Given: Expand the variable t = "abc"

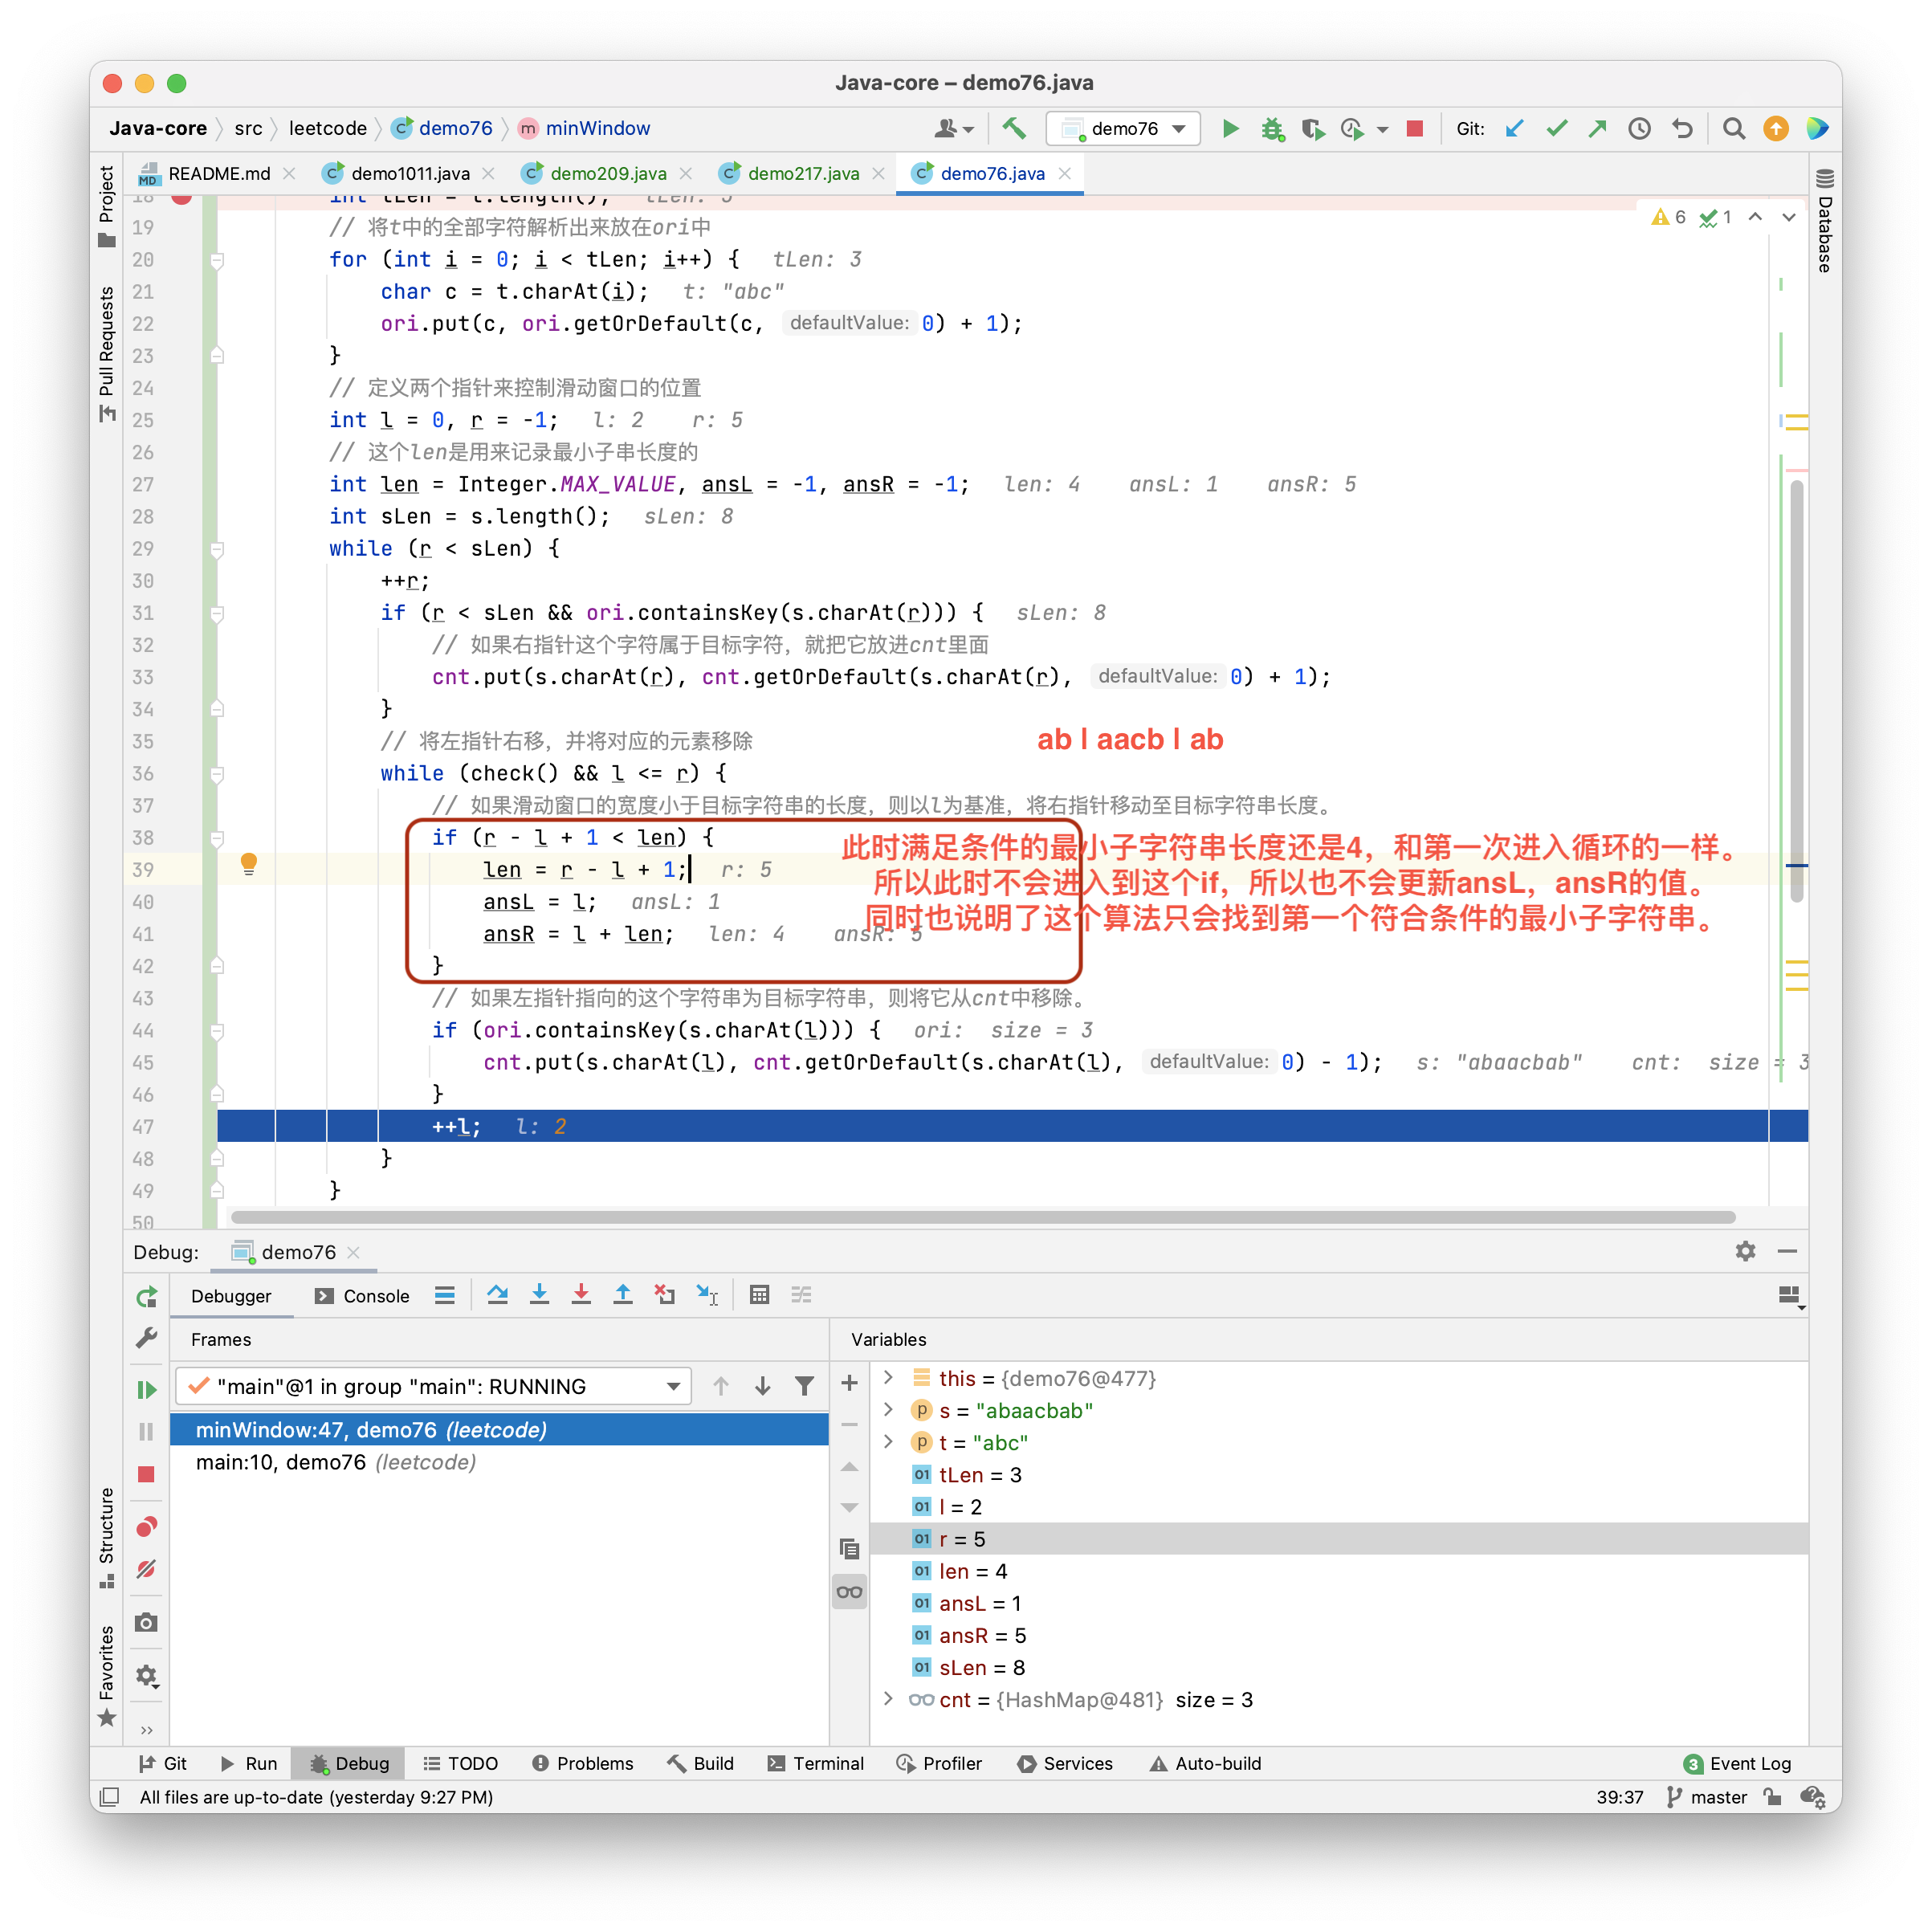Looking at the screenshot, I should coord(888,1442).
